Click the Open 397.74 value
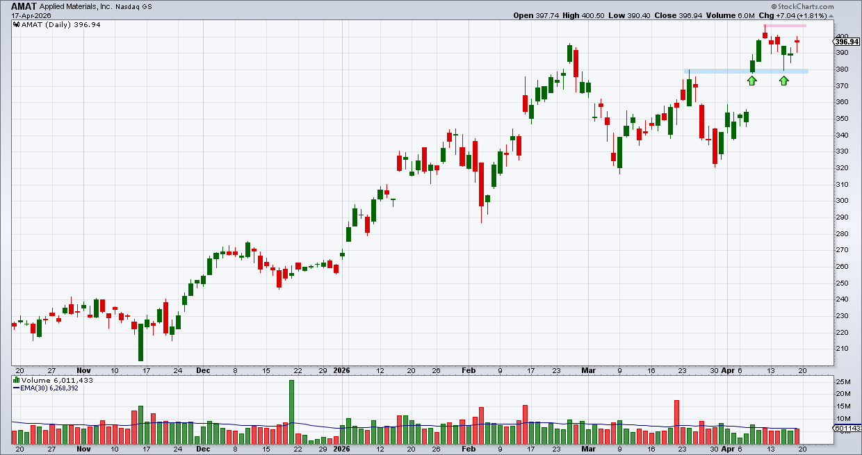This screenshot has width=862, height=455. point(537,15)
